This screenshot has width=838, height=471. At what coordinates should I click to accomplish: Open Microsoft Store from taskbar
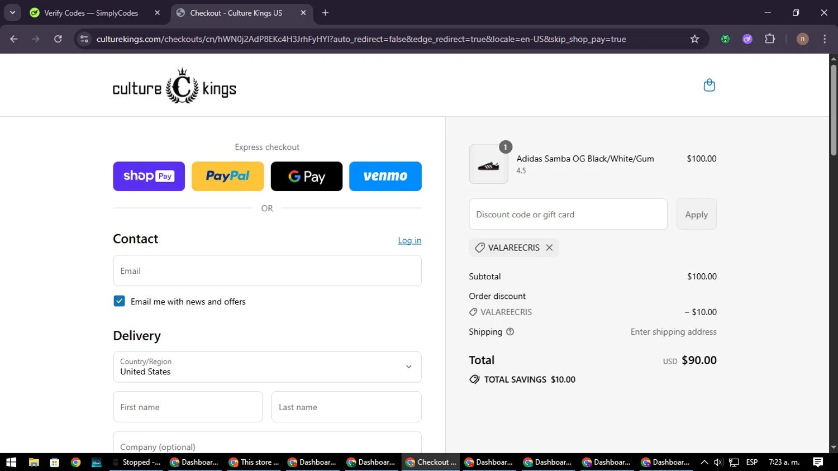[54, 462]
